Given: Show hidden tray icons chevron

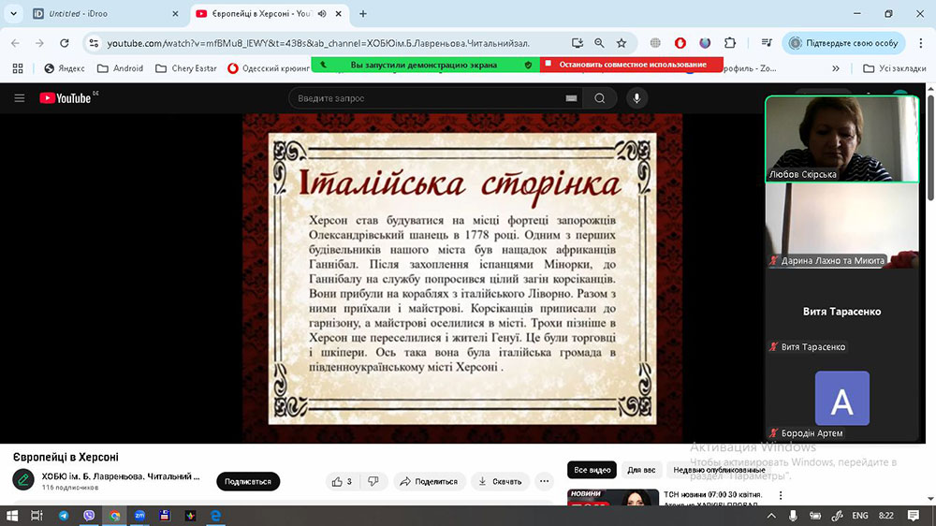Looking at the screenshot, I should 771,516.
